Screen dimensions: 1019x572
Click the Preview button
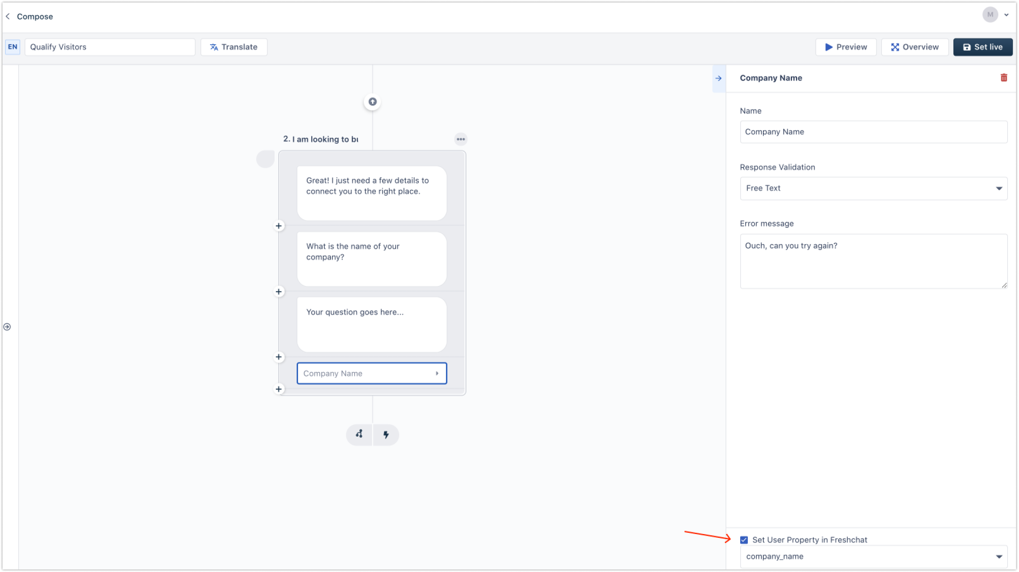(846, 47)
